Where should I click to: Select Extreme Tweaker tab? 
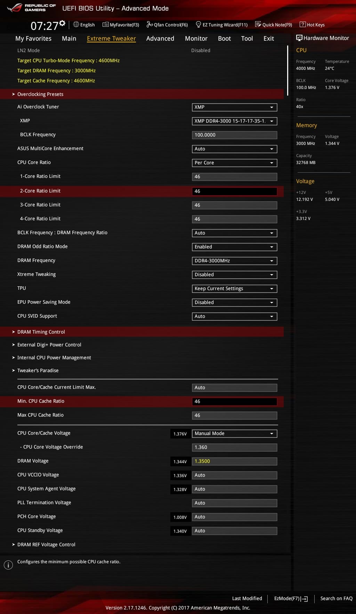coord(111,39)
